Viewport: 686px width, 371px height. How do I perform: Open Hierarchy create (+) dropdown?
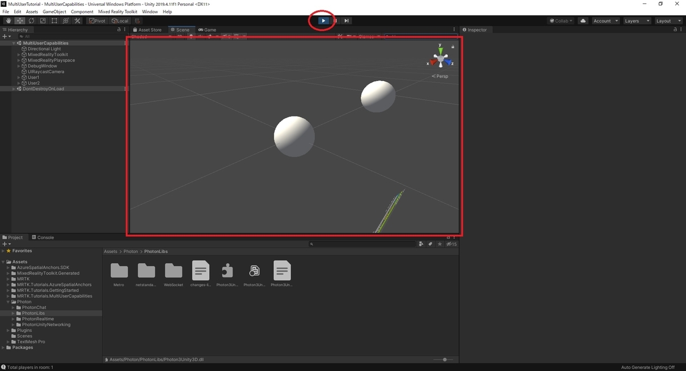coord(7,37)
